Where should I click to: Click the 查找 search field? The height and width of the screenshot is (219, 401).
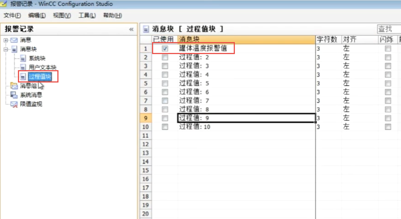pyautogui.click(x=388, y=29)
